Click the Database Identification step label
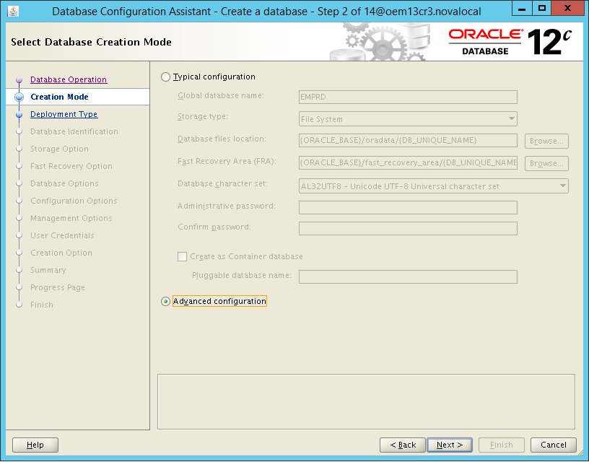Viewport: 589px width, 462px height. 74,131
